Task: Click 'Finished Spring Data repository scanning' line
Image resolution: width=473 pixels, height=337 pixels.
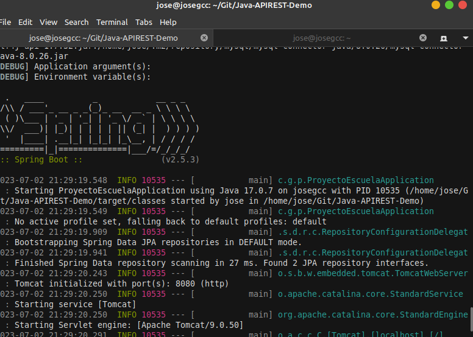Action: pos(221,263)
